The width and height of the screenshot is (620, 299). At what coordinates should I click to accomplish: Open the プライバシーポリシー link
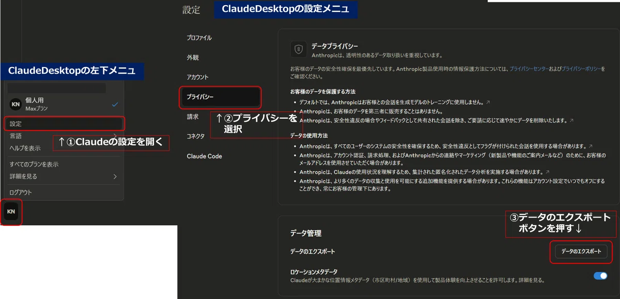(581, 69)
